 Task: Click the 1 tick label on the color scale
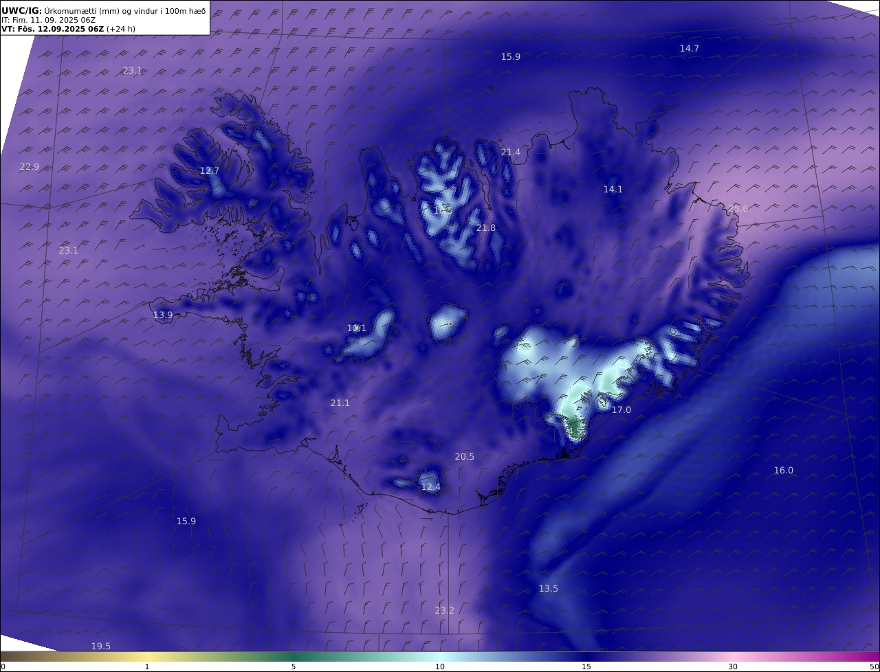coord(147,667)
